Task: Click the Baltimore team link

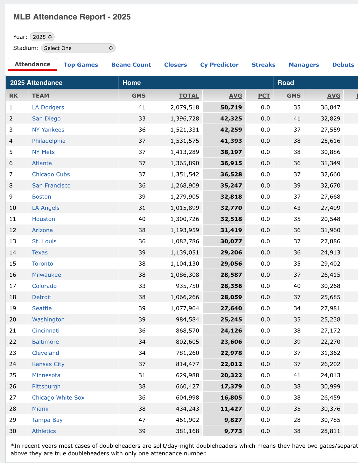Action: click(46, 342)
